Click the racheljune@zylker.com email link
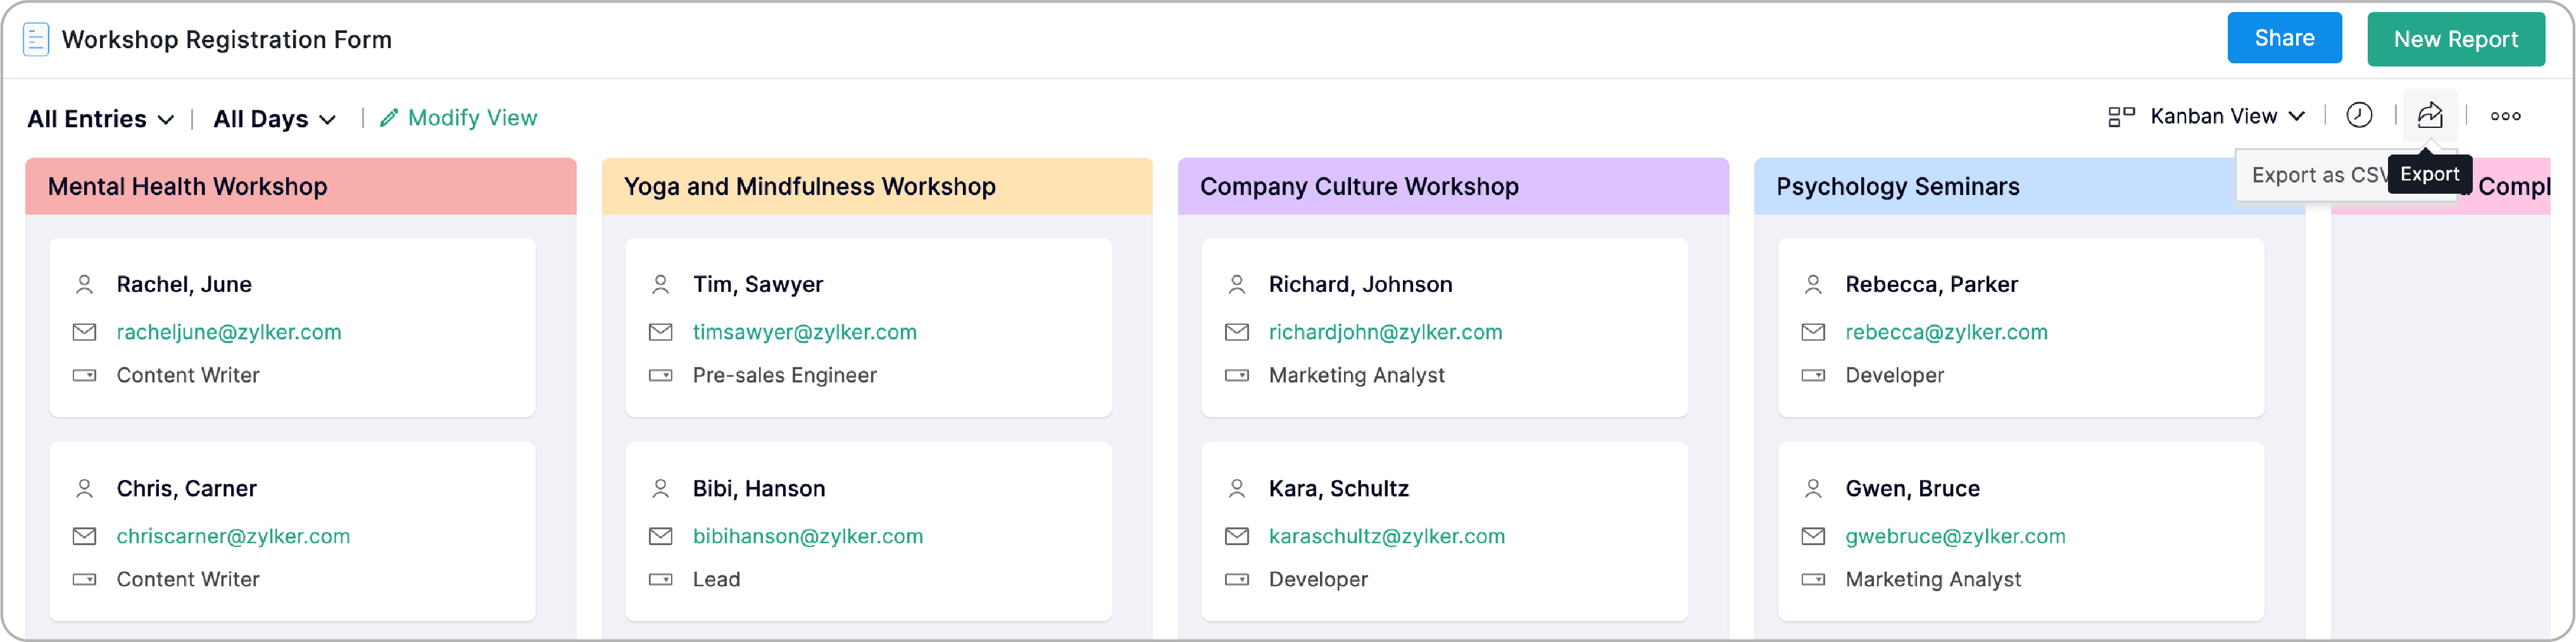 pos(229,332)
